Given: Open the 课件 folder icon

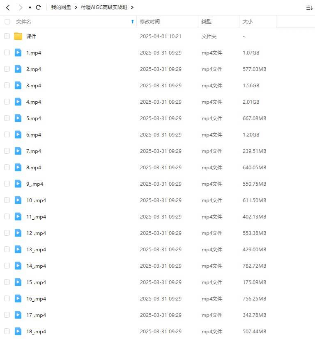Looking at the screenshot, I should click(x=18, y=36).
